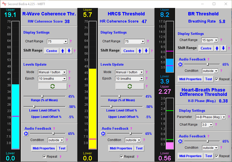Click the BioEra icon in the title bar
This screenshot has width=232, height=162.
4,4
